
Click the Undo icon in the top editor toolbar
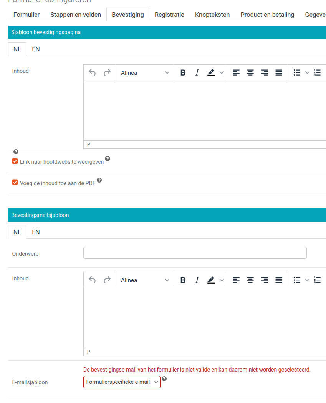[x=93, y=72]
